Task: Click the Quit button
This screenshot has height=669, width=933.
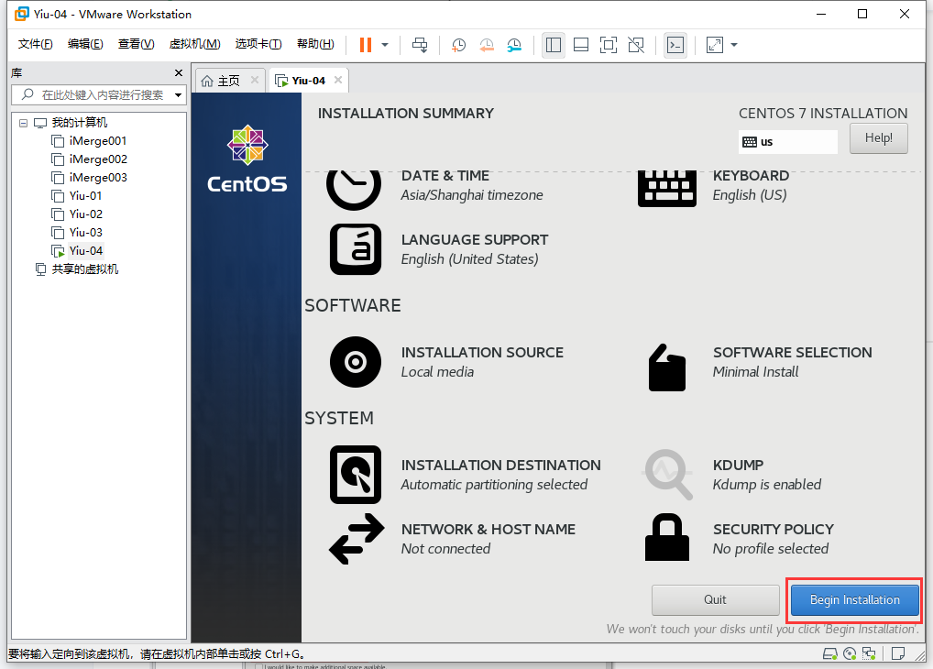Action: pos(715,600)
